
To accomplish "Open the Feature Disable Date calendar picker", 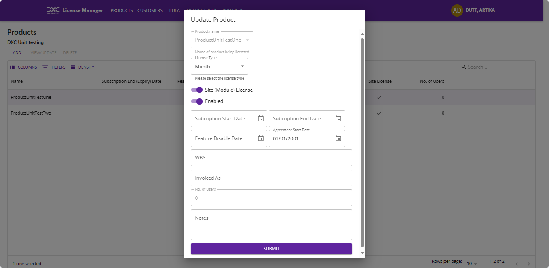I will click(261, 138).
